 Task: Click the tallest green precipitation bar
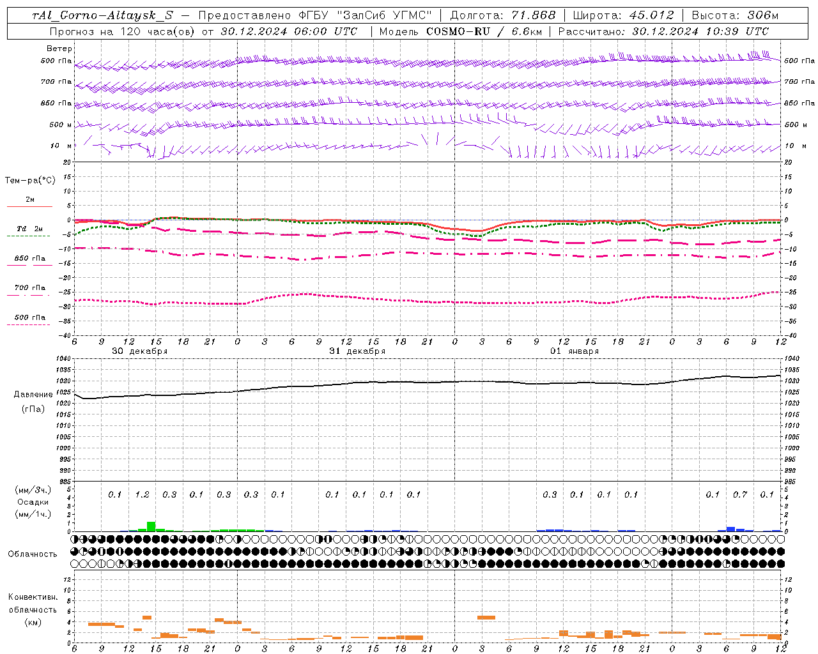click(x=151, y=526)
